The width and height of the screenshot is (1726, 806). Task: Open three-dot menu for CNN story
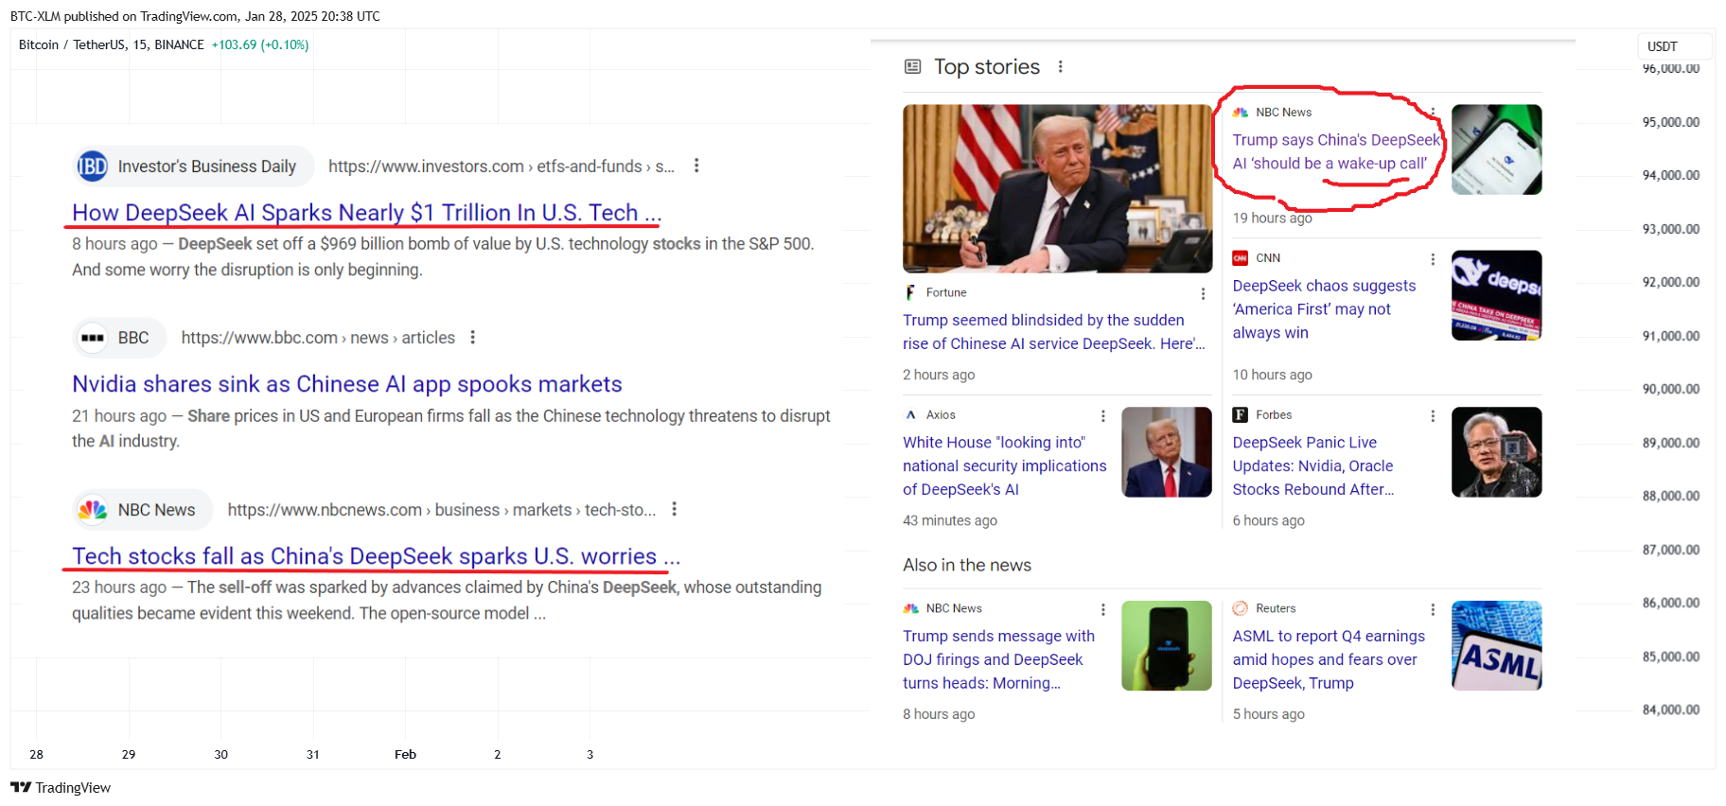click(x=1432, y=259)
